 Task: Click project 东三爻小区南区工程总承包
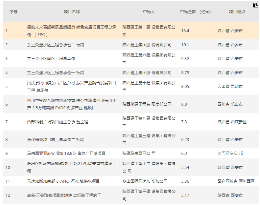[x=51, y=59]
